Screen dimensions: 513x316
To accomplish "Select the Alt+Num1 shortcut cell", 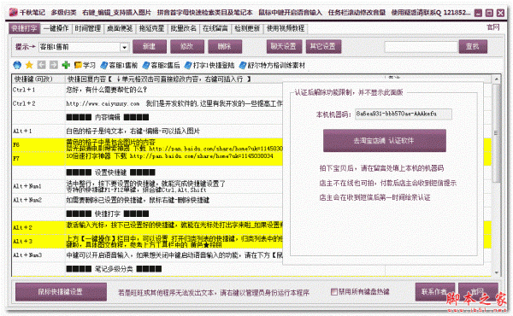I will point(38,186).
